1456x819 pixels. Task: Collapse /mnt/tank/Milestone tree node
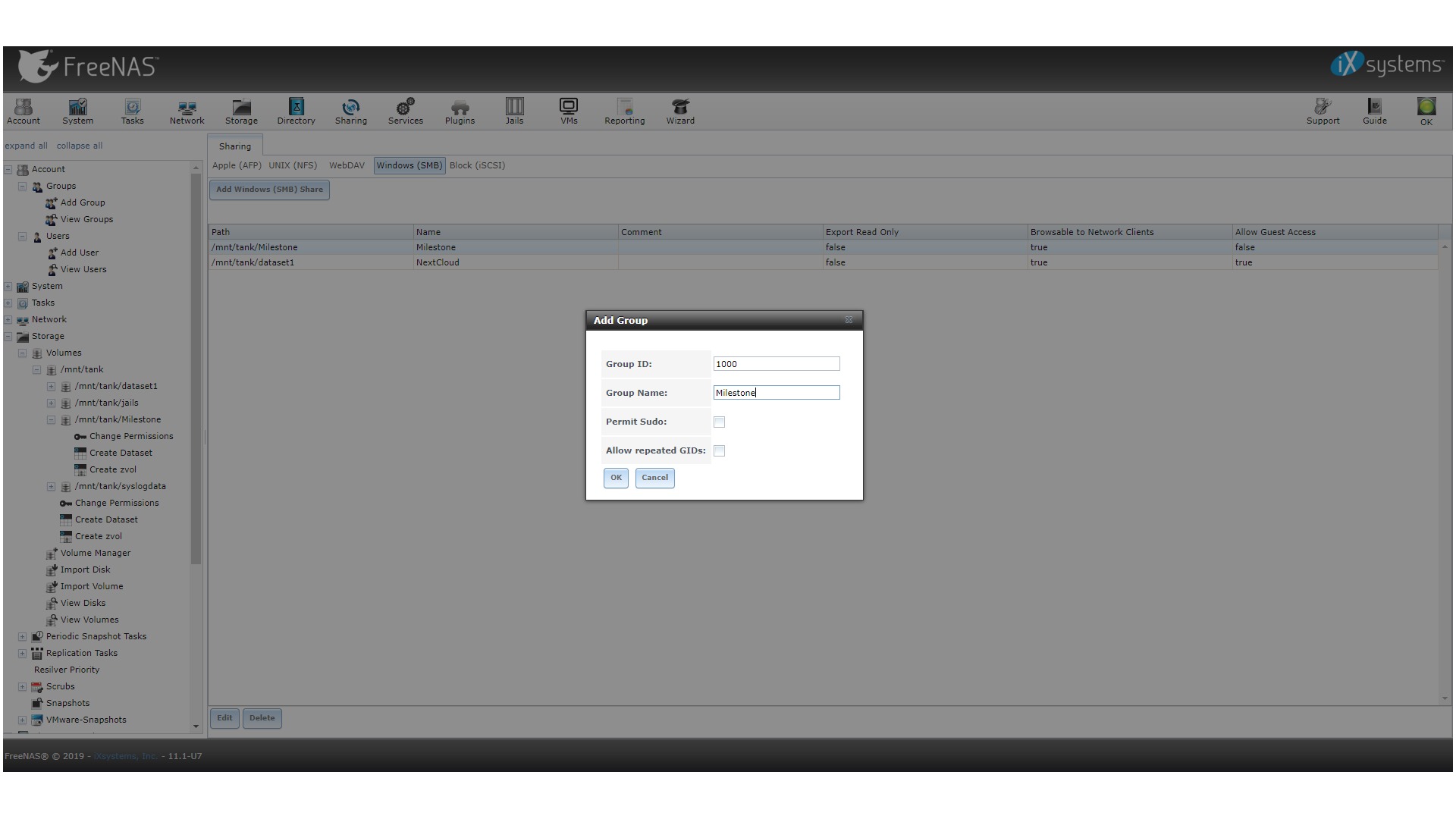click(x=52, y=419)
